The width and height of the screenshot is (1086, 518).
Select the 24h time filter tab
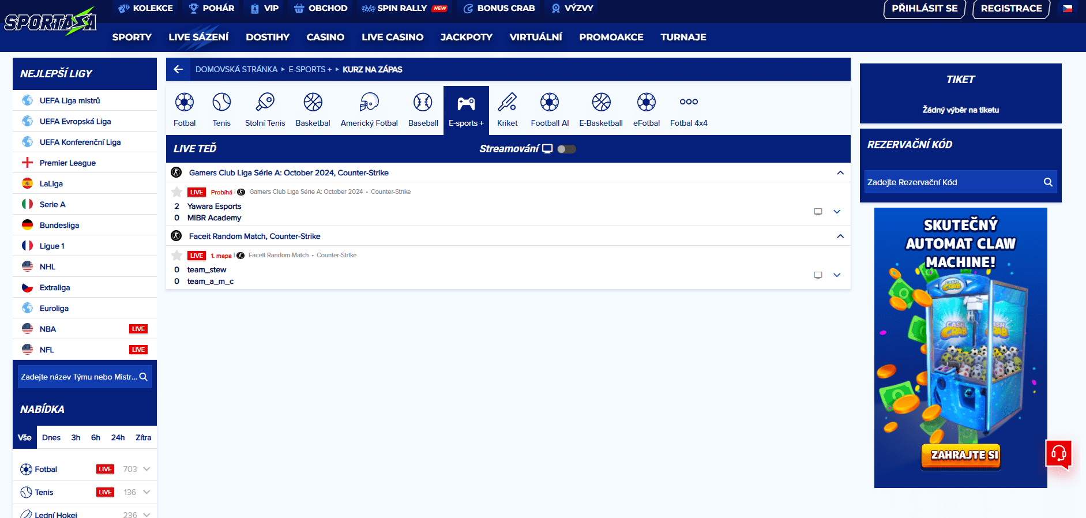[118, 437]
